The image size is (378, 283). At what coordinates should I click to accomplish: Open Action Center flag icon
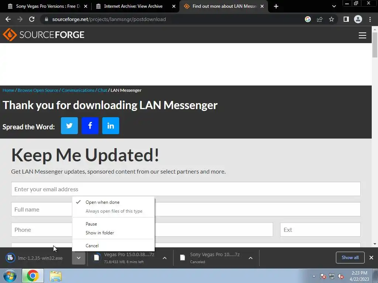pos(323,276)
